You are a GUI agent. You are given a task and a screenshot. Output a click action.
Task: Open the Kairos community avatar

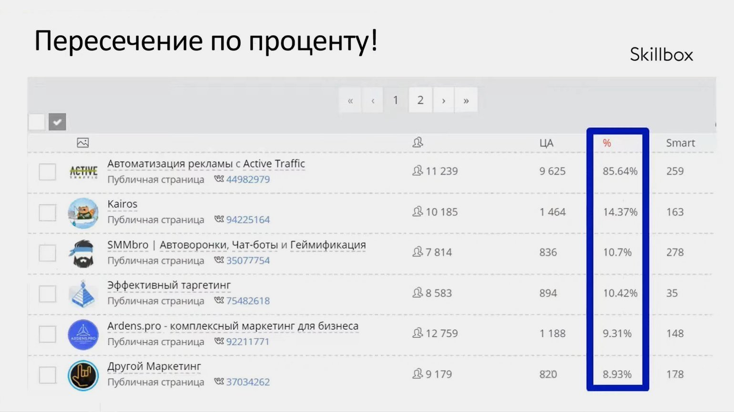click(83, 213)
